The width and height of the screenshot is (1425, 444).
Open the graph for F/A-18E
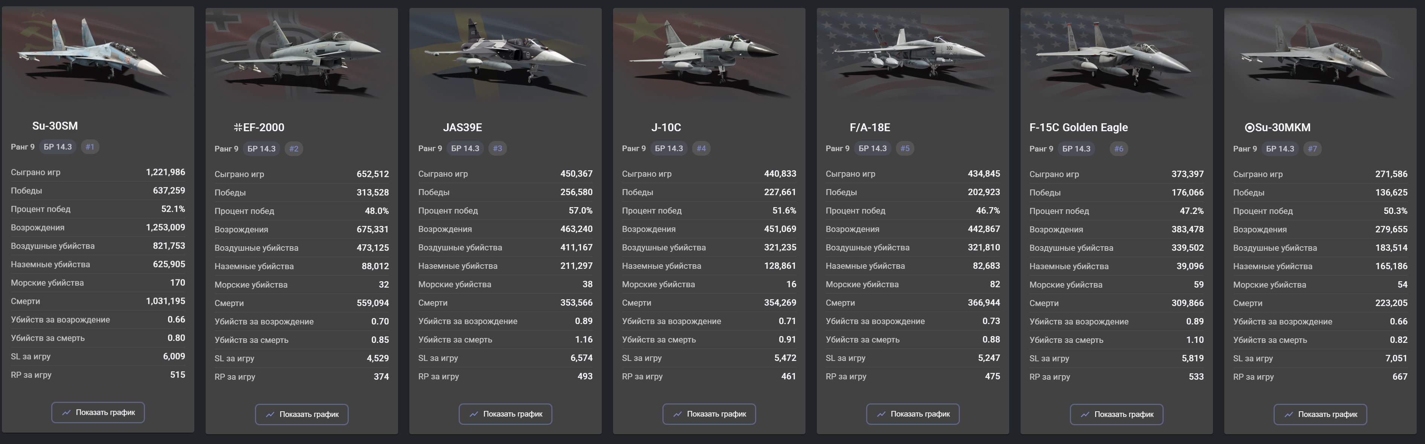point(913,414)
